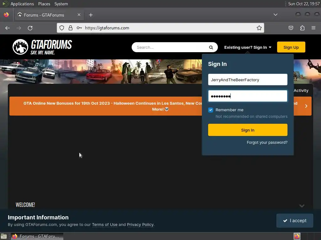Click the GTA Online New Bonuses banner
Screen dimensions: 321x240
(x=160, y=106)
